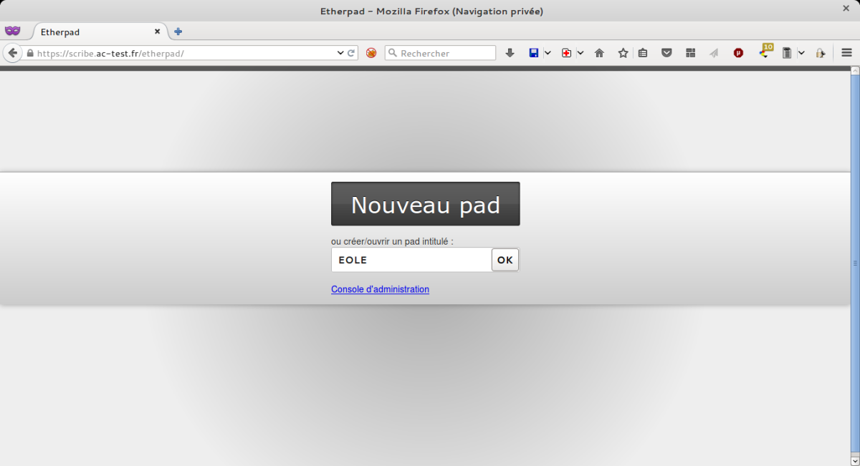Image resolution: width=860 pixels, height=466 pixels.
Task: Click the OK button beside pad name
Action: tap(505, 260)
